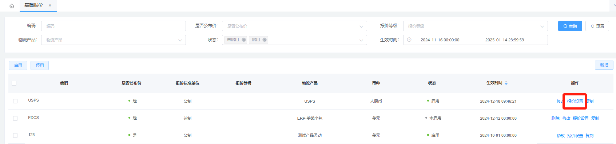Click 复制 in the 123 row

tap(589, 136)
